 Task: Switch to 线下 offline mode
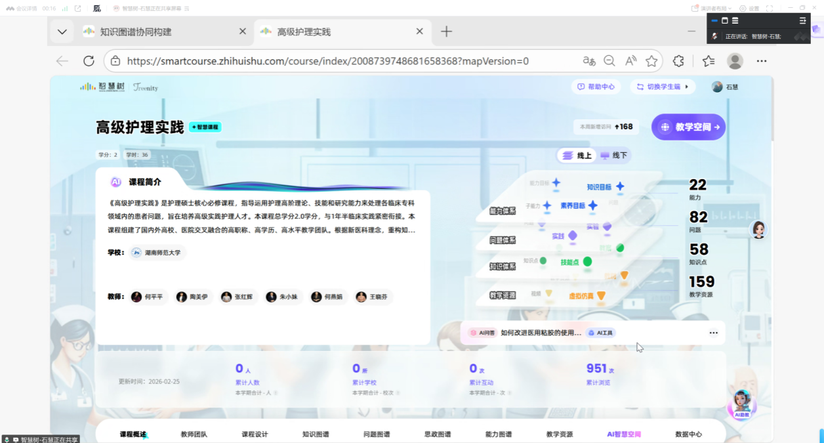coord(613,156)
